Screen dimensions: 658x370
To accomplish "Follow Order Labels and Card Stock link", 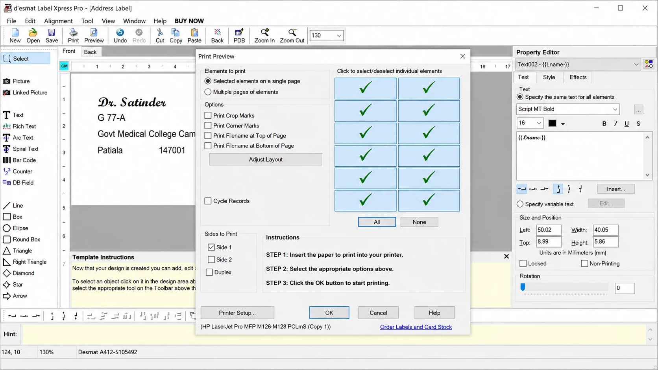I will (416, 327).
